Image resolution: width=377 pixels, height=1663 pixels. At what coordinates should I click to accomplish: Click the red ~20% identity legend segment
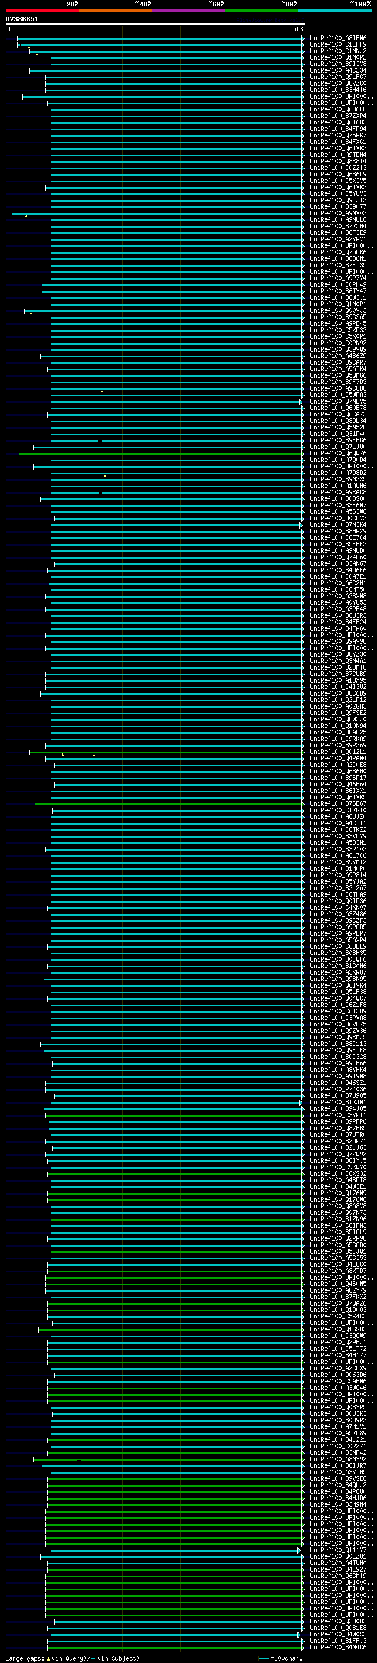(x=42, y=11)
